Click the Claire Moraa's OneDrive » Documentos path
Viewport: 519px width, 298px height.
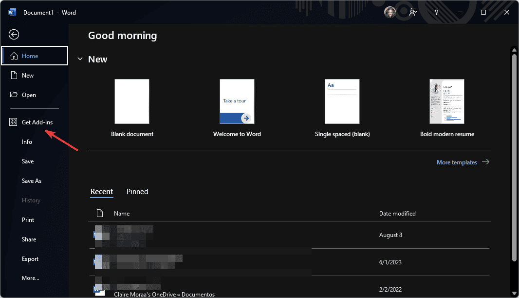pos(164,295)
